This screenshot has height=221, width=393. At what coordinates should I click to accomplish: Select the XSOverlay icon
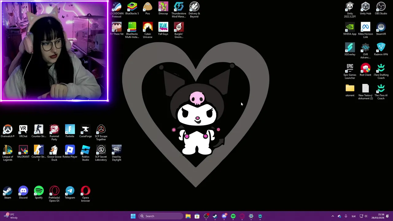click(350, 50)
